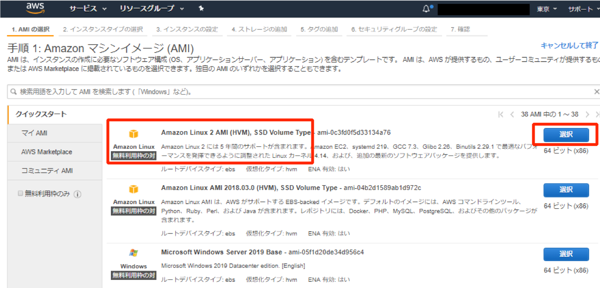
Task: Select クイックスタート in the sidebar
Action: [x=55, y=114]
